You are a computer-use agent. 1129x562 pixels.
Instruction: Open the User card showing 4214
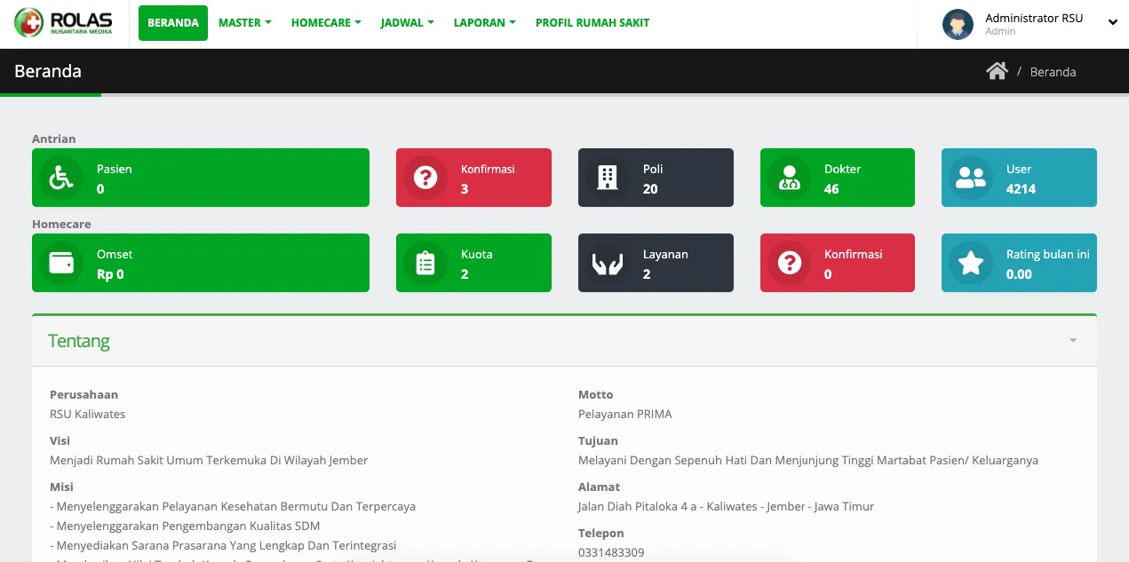[x=1019, y=178]
